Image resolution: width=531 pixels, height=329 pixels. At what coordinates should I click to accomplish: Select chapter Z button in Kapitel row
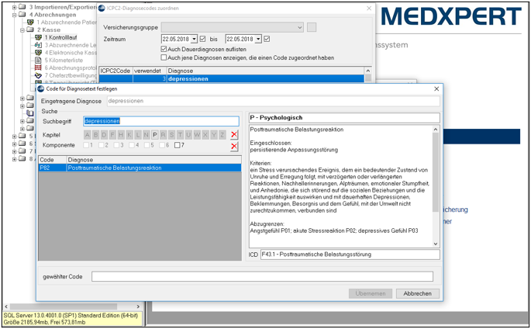pyautogui.click(x=222, y=135)
